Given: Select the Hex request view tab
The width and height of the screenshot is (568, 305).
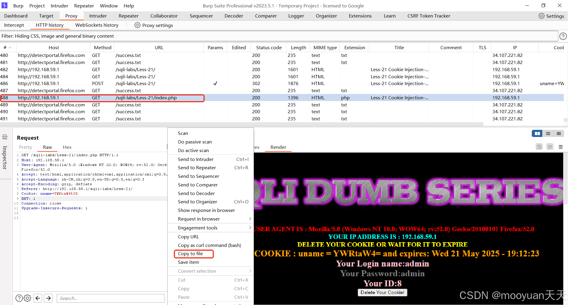Looking at the screenshot, I should tap(67, 147).
